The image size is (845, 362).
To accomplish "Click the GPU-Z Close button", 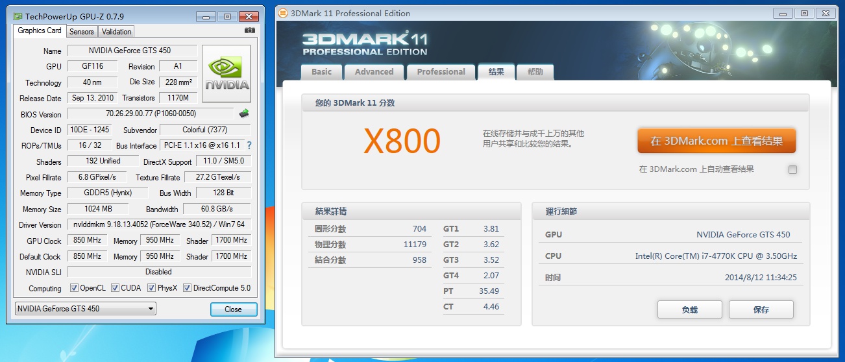I will click(x=234, y=309).
